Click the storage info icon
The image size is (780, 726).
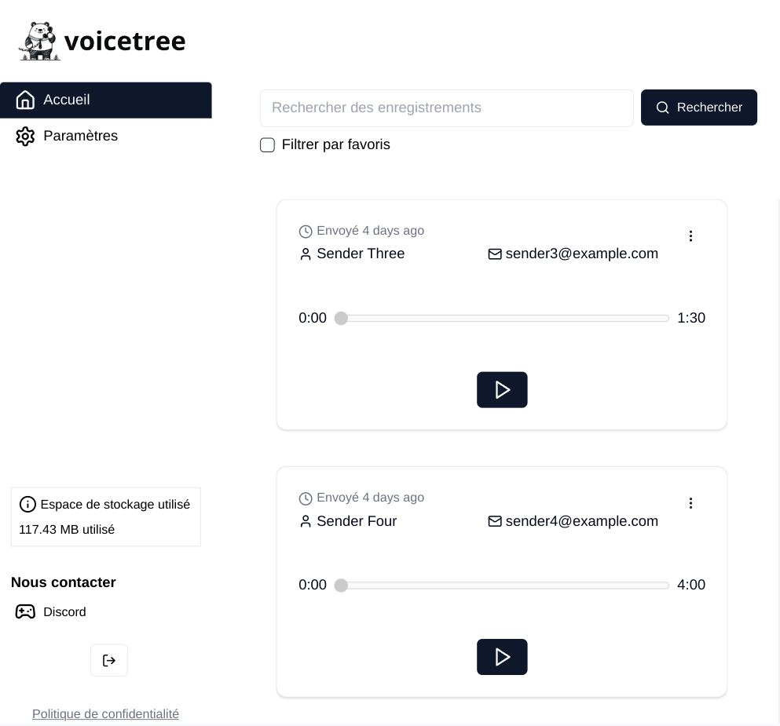[27, 505]
